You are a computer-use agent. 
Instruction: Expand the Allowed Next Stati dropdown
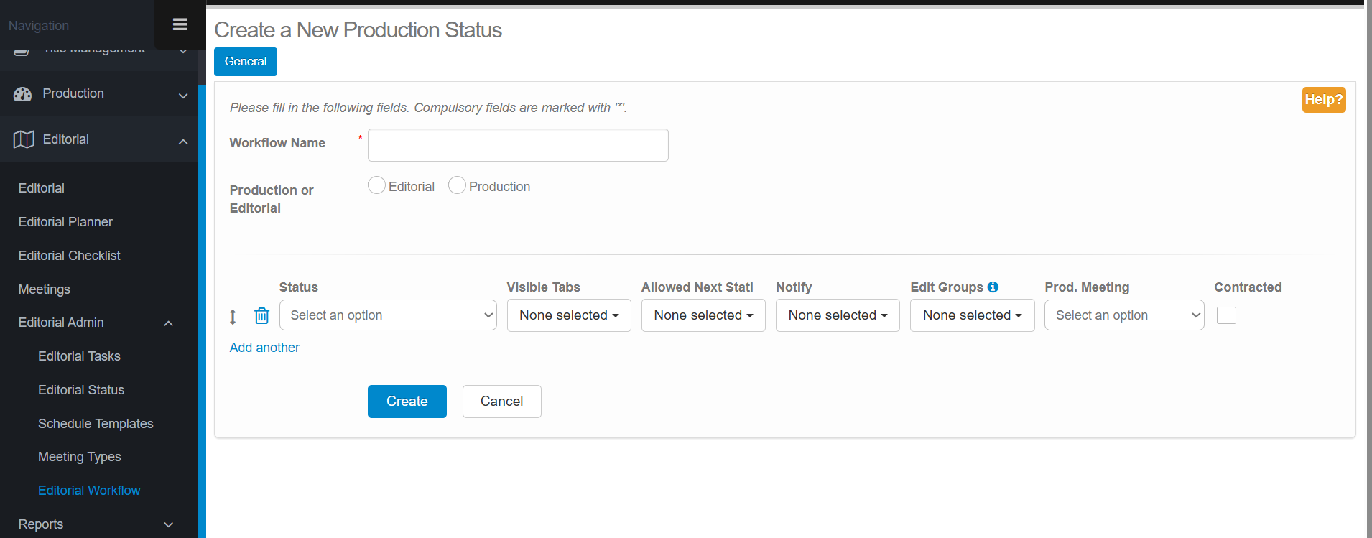(703, 315)
